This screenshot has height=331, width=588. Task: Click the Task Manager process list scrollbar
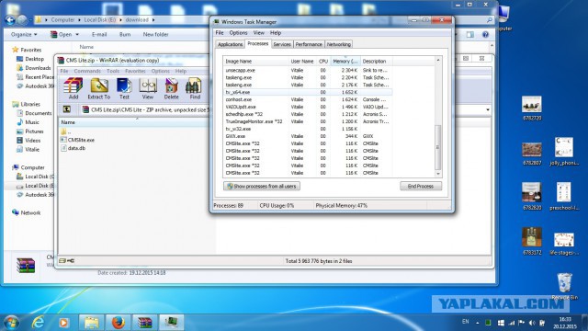(437, 147)
